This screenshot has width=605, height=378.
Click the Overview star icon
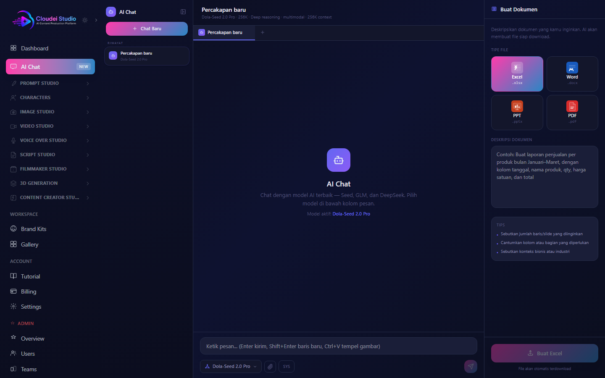tap(13, 337)
